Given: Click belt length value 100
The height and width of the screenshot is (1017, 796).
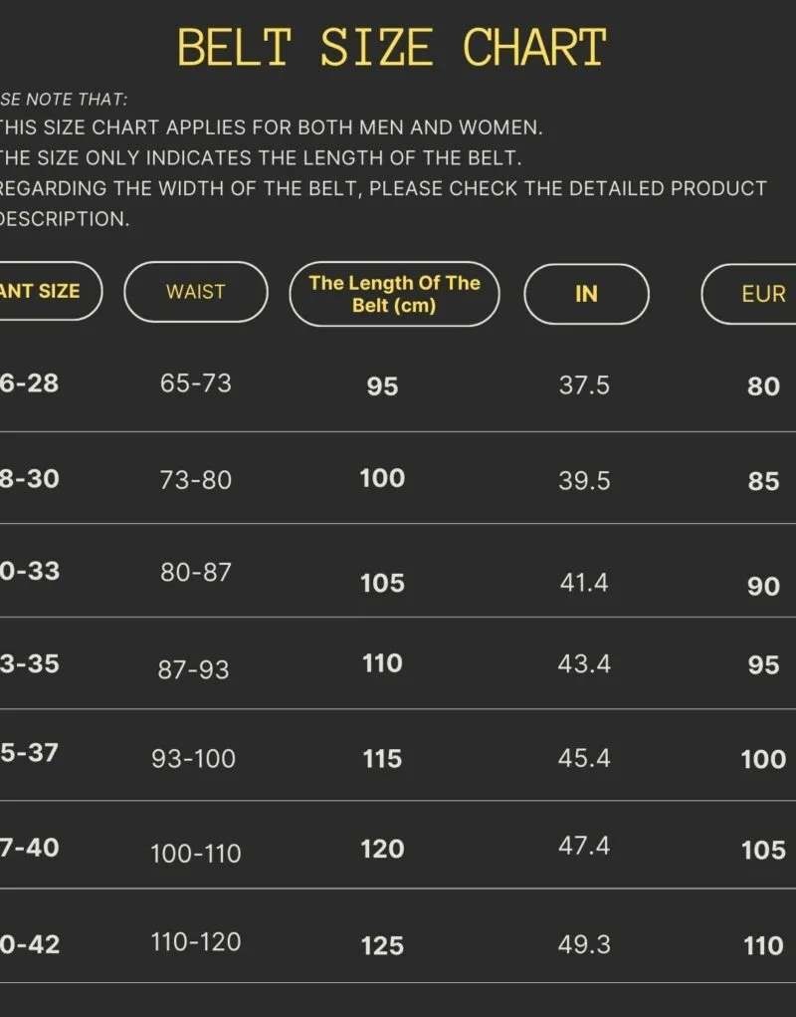Looking at the screenshot, I should tap(383, 479).
